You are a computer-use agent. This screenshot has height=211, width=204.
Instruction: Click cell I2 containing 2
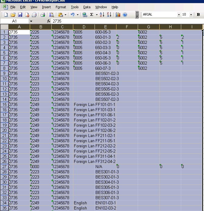[x=192, y=37]
